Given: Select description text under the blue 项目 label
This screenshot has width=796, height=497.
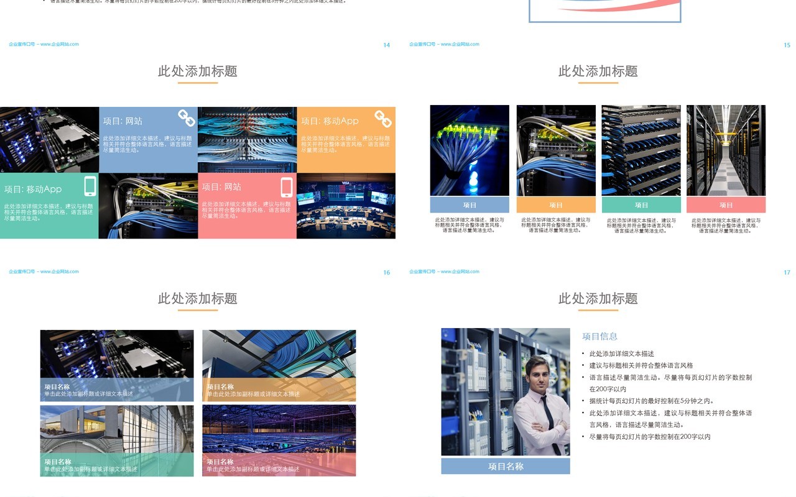Looking at the screenshot, I should (x=470, y=225).
